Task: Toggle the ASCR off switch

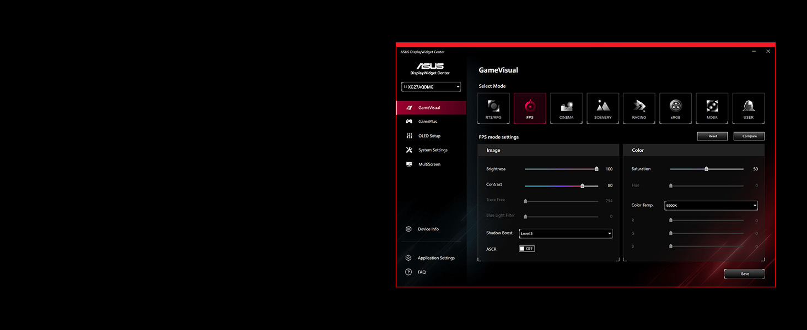Action: 527,249
